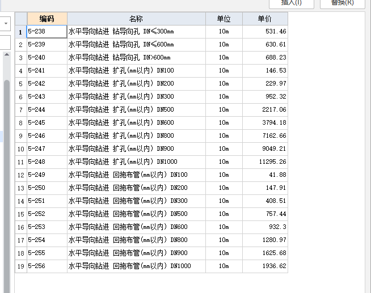Click name 回拖布管(mm以内) DN600
Screen dimensions: 371x293
pos(137,227)
